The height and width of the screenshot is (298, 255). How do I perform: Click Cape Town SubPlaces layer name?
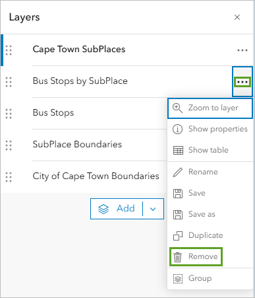79,49
